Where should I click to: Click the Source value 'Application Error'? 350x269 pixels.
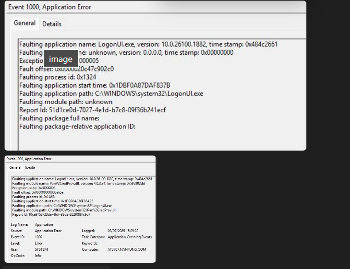coord(48,231)
